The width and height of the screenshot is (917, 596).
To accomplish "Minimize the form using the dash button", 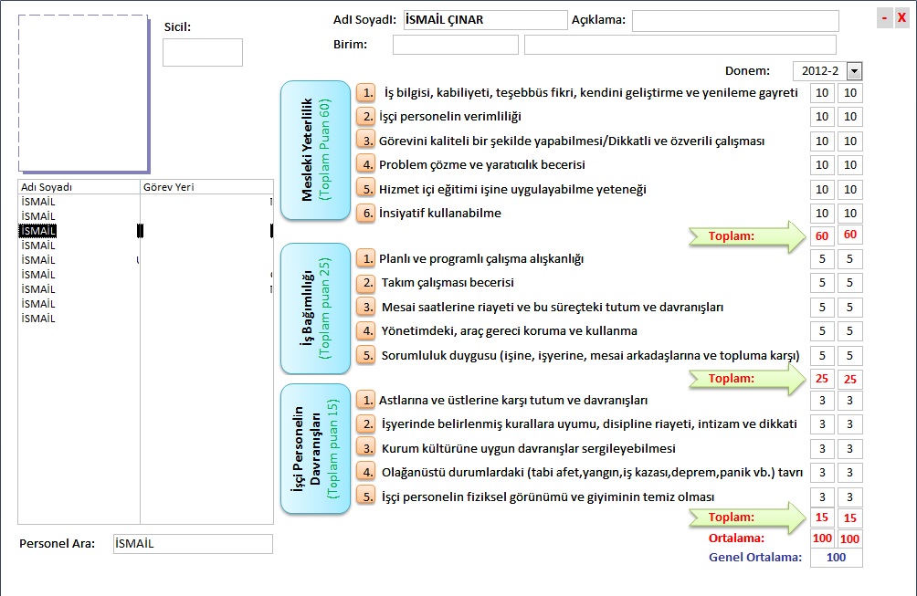I will pos(884,18).
